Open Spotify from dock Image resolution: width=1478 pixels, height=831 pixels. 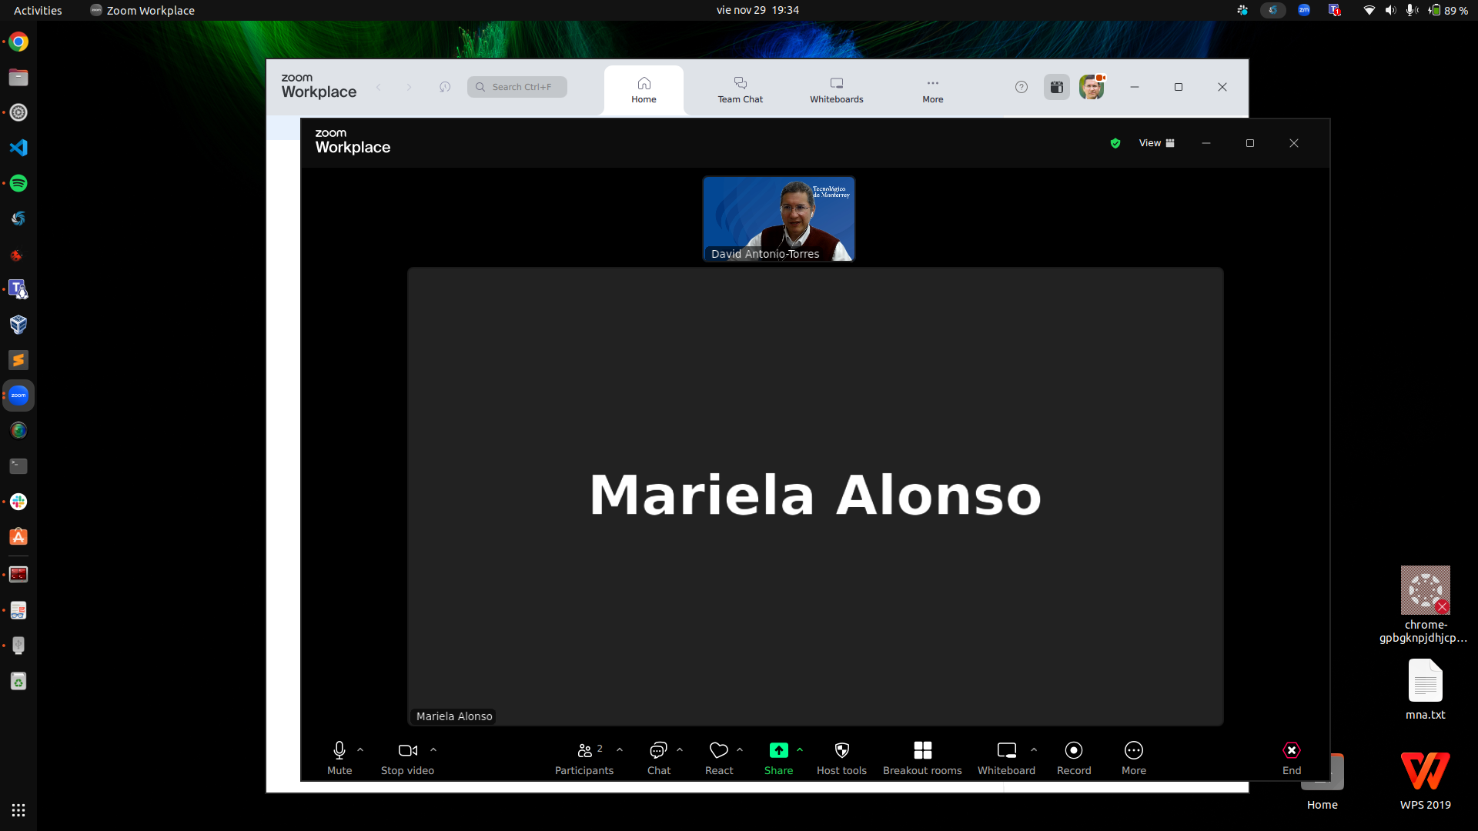point(18,183)
